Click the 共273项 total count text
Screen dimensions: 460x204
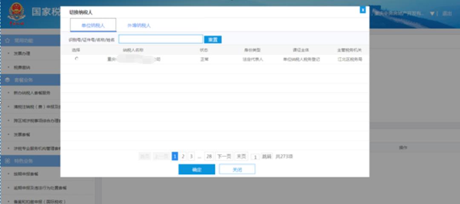[x=284, y=156]
